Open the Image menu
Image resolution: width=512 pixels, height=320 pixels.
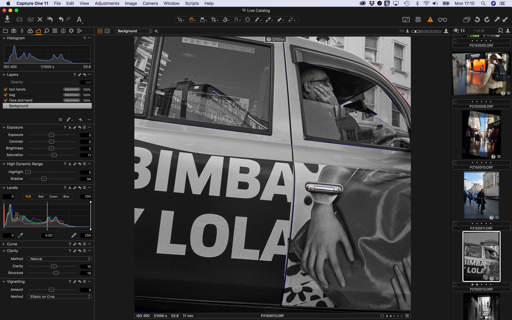pyautogui.click(x=131, y=3)
